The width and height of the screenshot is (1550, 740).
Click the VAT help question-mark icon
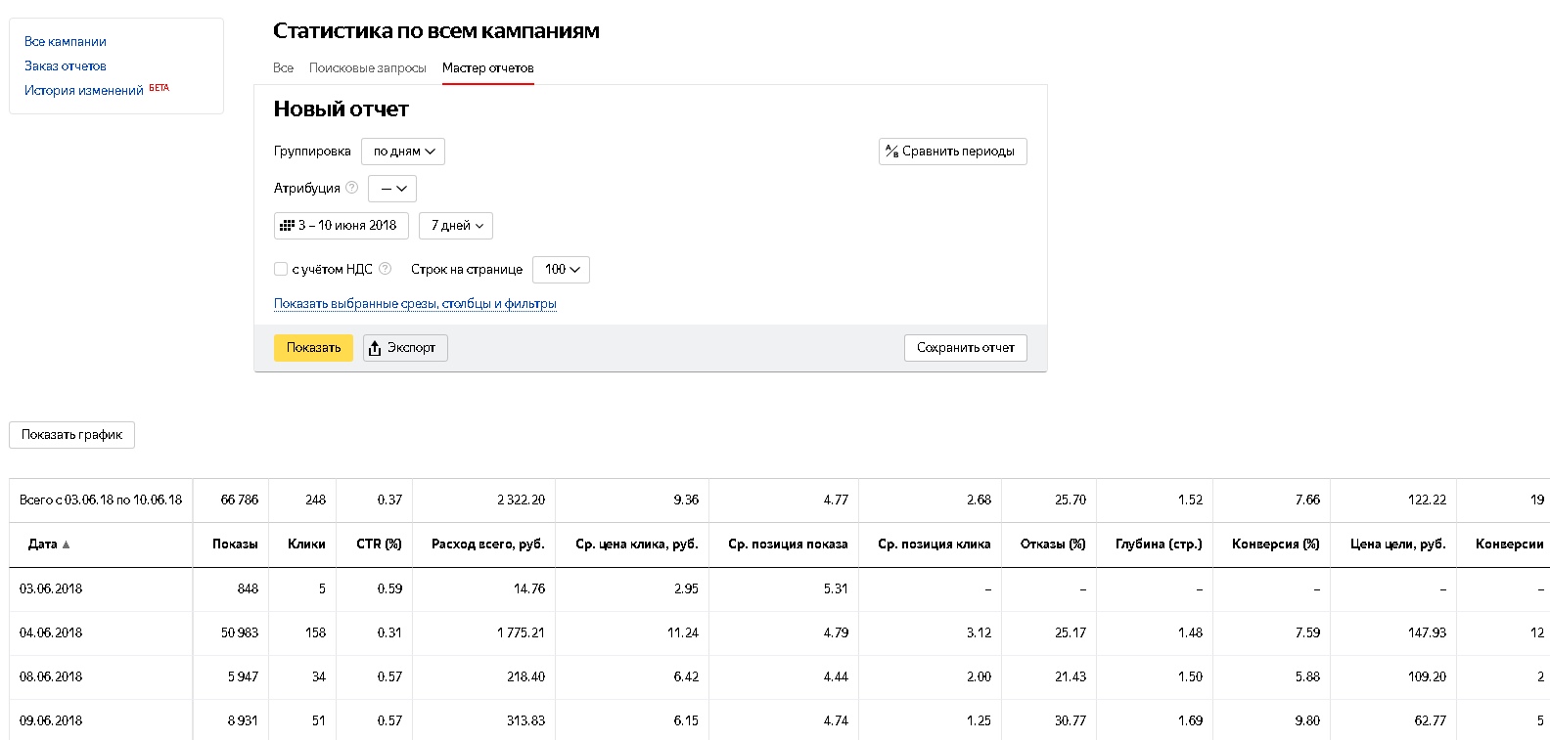[x=385, y=269]
